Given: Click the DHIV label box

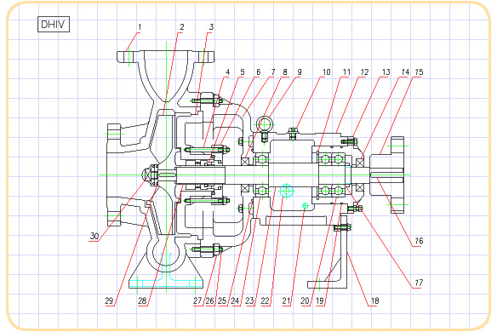Looking at the screenshot, I should (54, 25).
